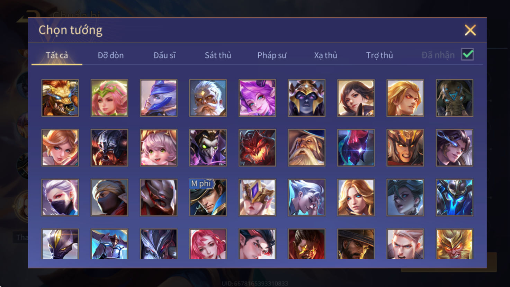Viewport: 510px width, 287px height.
Task: Pick the pink-haired hero with green leaf crown
Action: tap(109, 98)
